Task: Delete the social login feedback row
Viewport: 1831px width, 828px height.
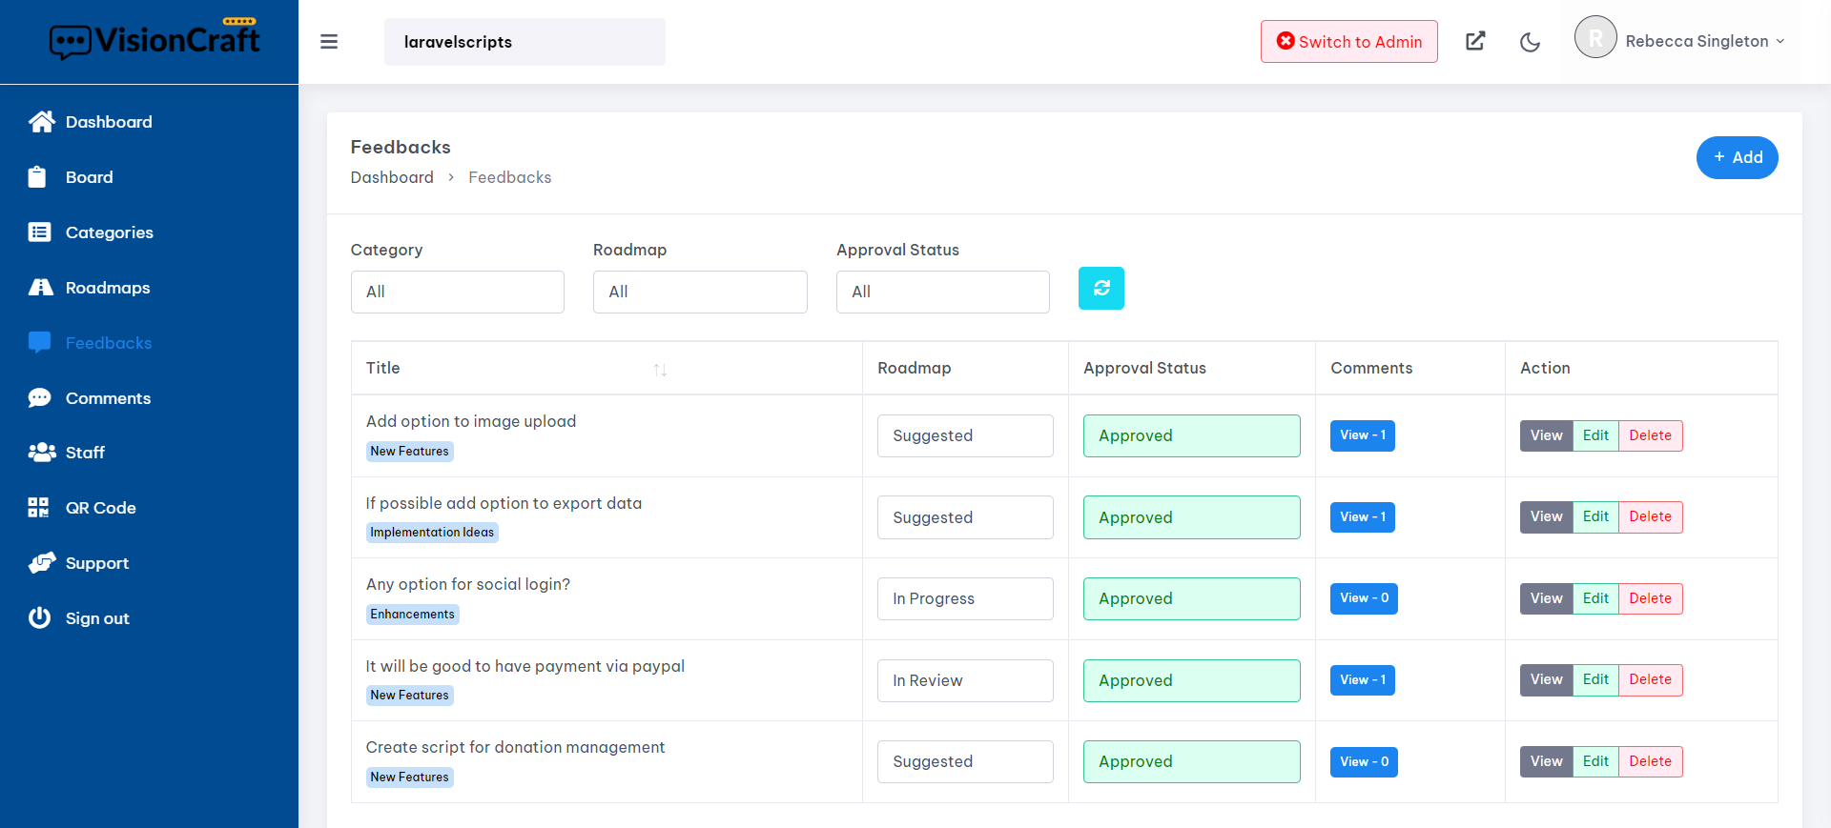Action: [1650, 598]
